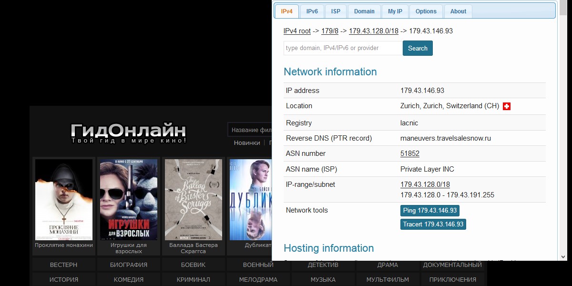The width and height of the screenshot is (572, 286).
Task: Open the Новинки link on the movie site
Action: click(x=247, y=143)
